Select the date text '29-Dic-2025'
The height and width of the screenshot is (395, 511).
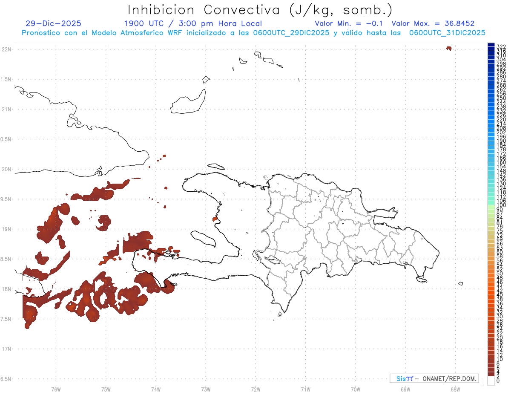(53, 23)
